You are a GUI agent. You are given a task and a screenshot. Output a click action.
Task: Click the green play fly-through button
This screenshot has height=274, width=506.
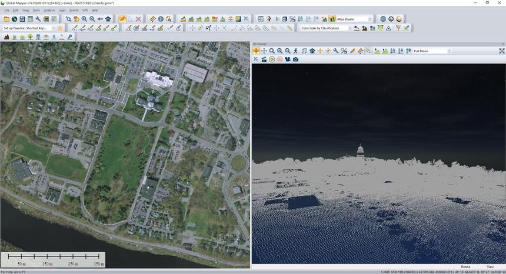[272, 59]
